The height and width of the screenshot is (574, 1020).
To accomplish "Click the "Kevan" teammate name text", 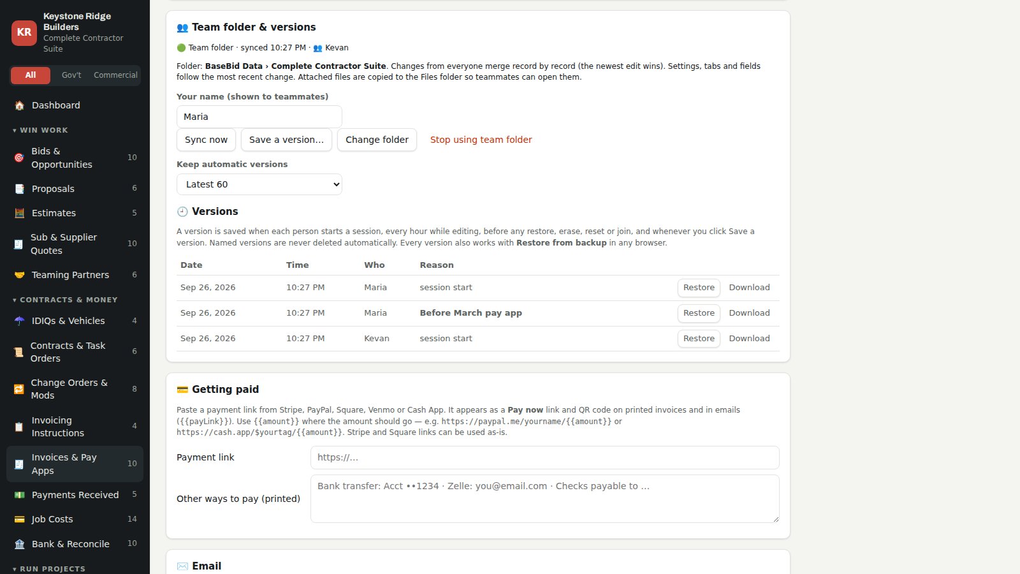I will [x=337, y=48].
